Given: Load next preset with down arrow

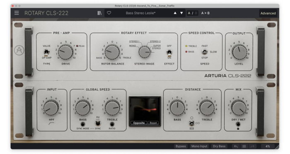Looking at the screenshot, I should pyautogui.click(x=181, y=13).
